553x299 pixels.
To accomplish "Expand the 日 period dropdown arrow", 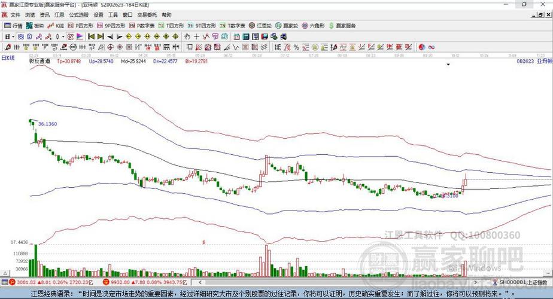I will [x=13, y=36].
